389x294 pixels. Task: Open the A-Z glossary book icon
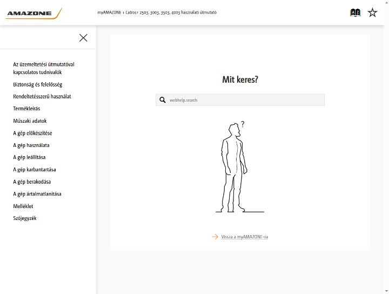(x=355, y=12)
